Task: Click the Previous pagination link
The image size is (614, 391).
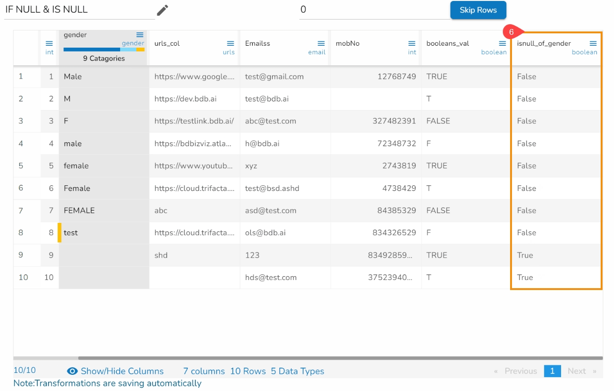Action: tap(521, 371)
